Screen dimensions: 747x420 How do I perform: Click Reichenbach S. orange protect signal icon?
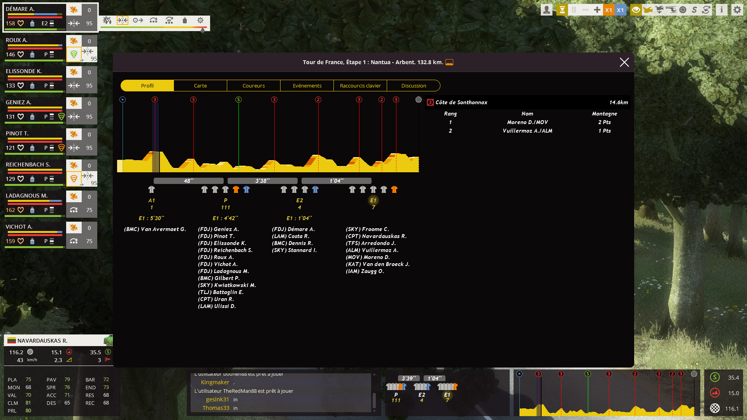(x=74, y=179)
